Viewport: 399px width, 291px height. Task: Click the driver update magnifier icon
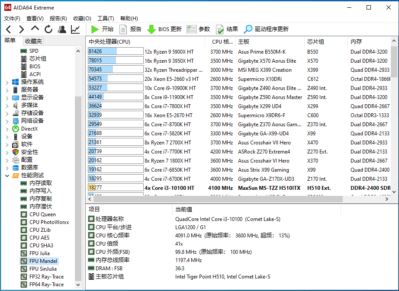pyautogui.click(x=248, y=29)
